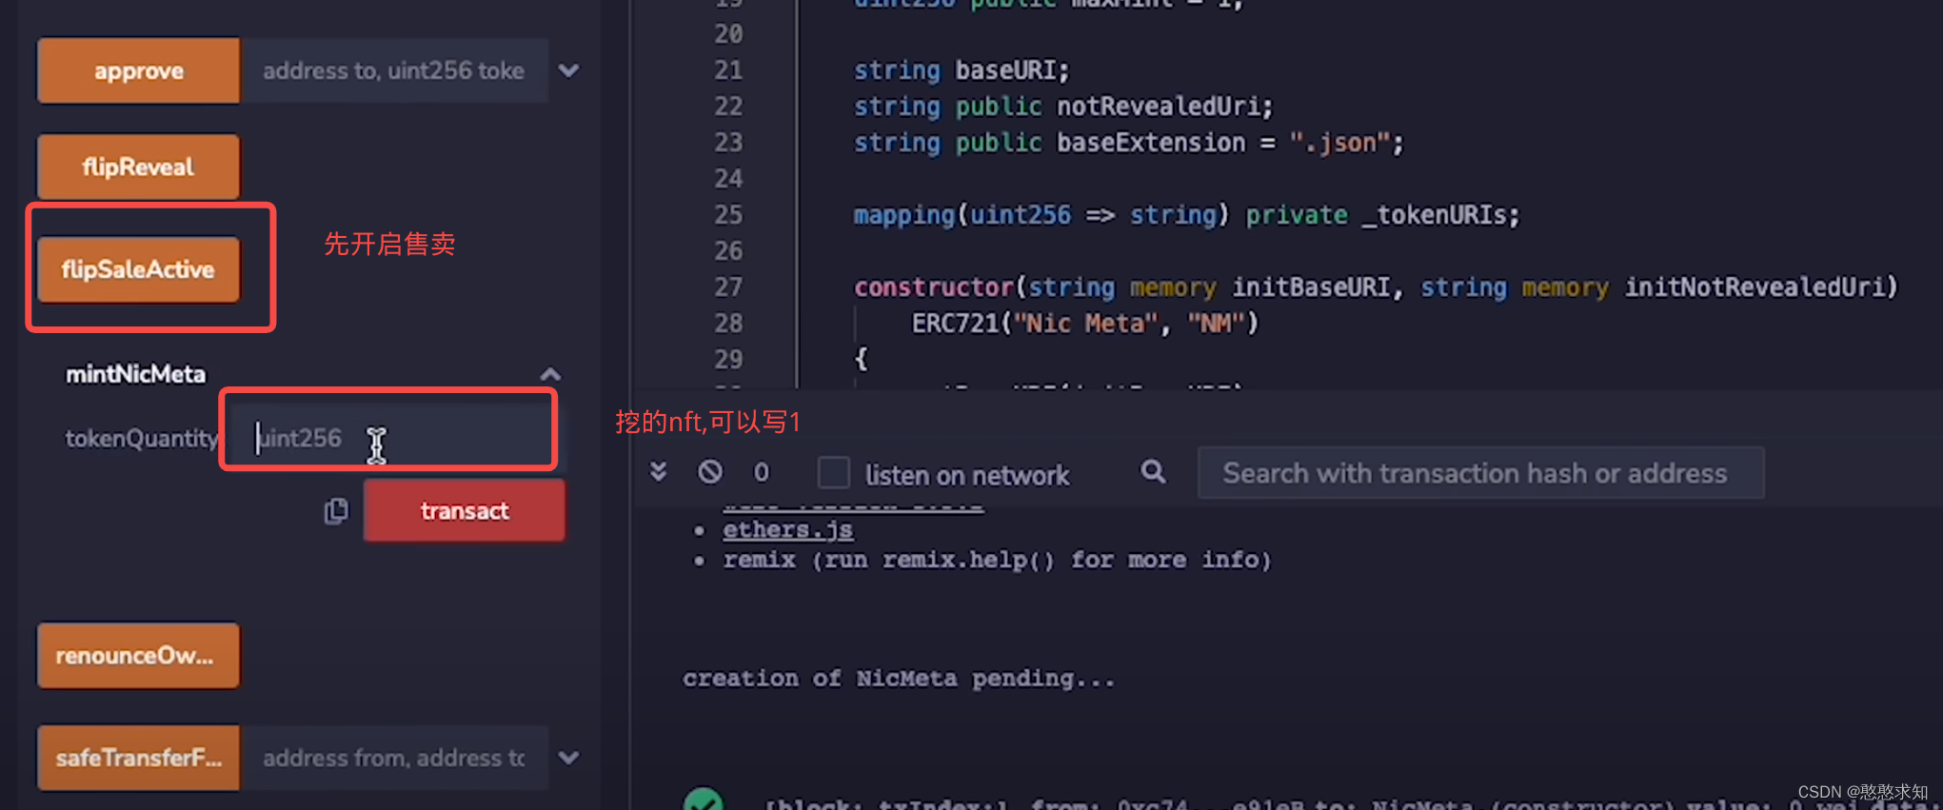Click notRevealedUri on code line 22
The width and height of the screenshot is (1943, 810).
[1159, 106]
